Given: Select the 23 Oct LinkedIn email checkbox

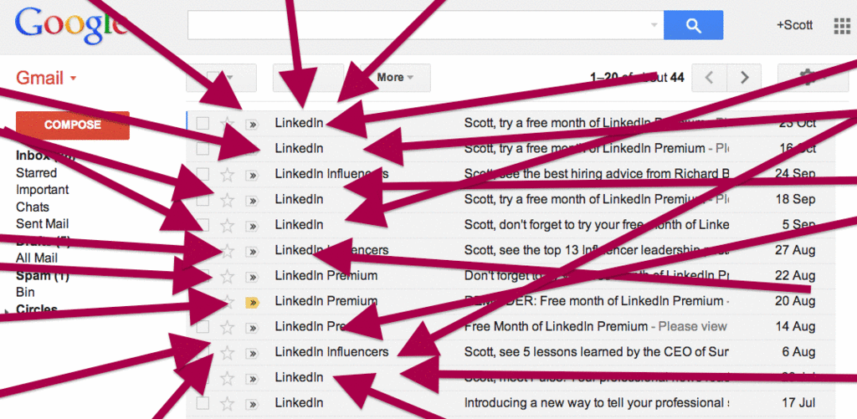Looking at the screenshot, I should (203, 124).
